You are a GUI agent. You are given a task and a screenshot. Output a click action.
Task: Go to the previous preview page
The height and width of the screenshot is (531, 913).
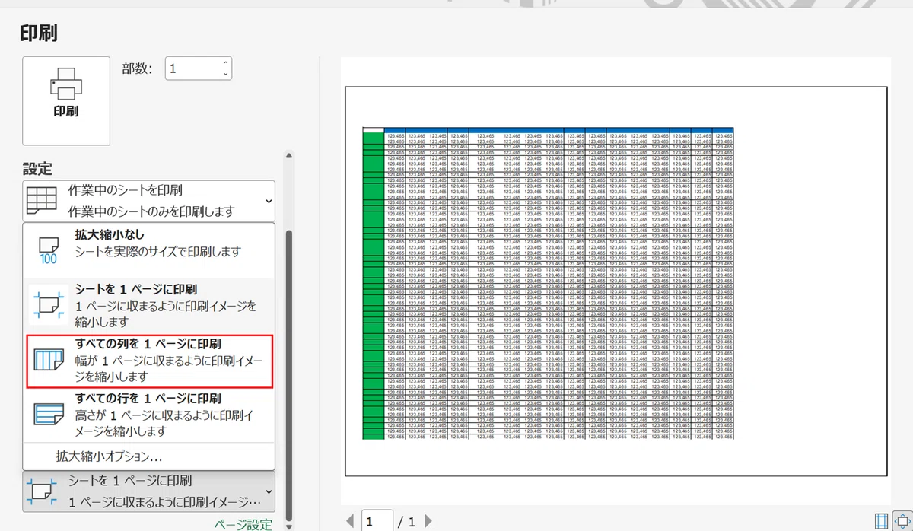(x=350, y=522)
